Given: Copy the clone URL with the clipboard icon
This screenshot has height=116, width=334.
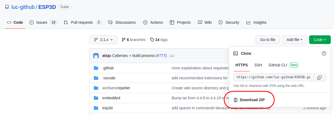Looking at the screenshot, I should 319,78.
